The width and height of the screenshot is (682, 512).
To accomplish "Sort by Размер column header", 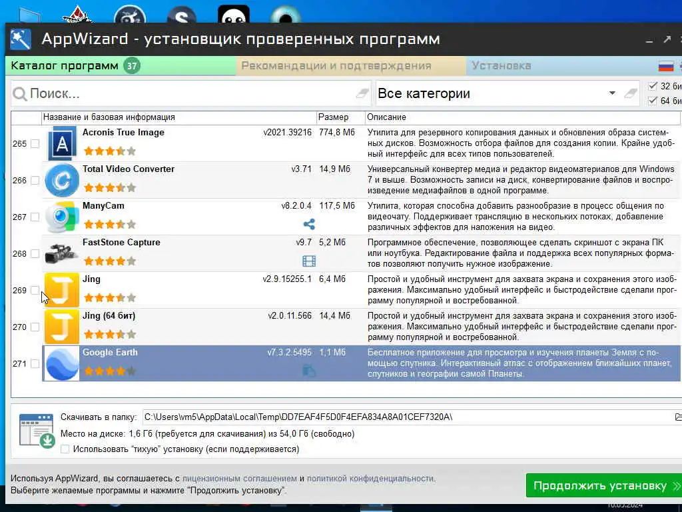I will tap(340, 117).
